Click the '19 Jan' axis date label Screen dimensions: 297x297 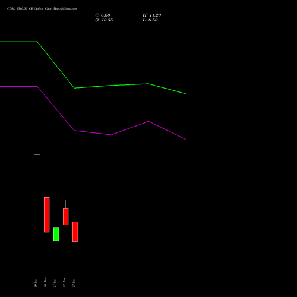coord(36,283)
